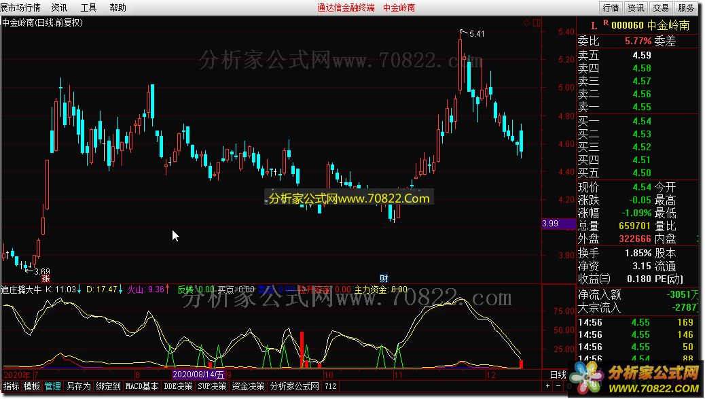Click the 外盘 value 322666
This screenshot has height=399, width=705.
pyautogui.click(x=634, y=239)
